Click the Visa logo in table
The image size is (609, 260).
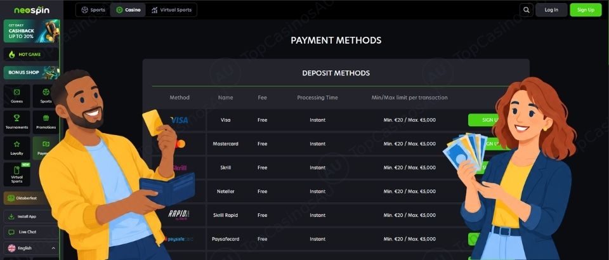click(x=179, y=120)
